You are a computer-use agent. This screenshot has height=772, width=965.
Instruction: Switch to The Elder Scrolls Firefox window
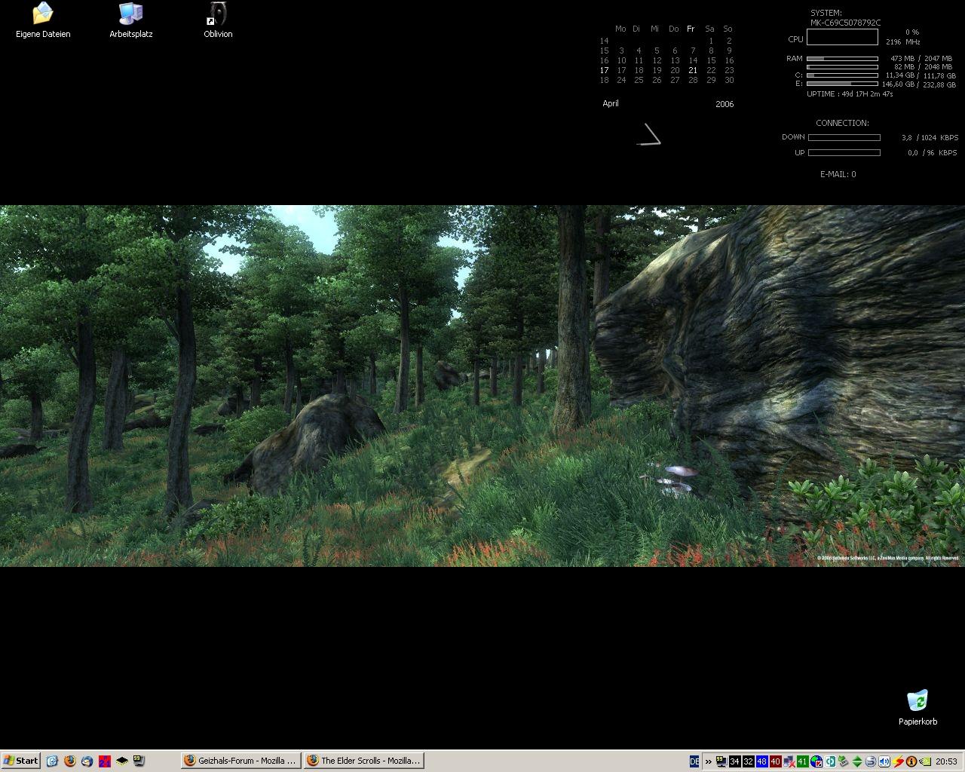click(364, 761)
